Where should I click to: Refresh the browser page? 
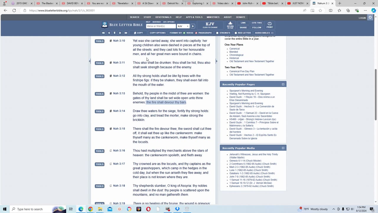[14, 10]
